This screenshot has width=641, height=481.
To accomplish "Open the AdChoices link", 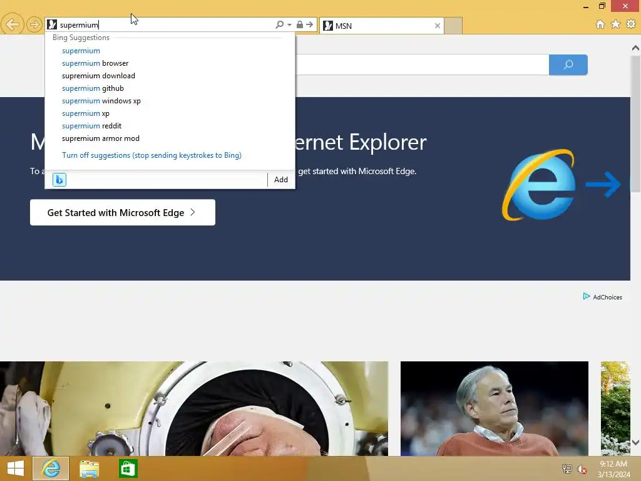I will click(x=603, y=297).
